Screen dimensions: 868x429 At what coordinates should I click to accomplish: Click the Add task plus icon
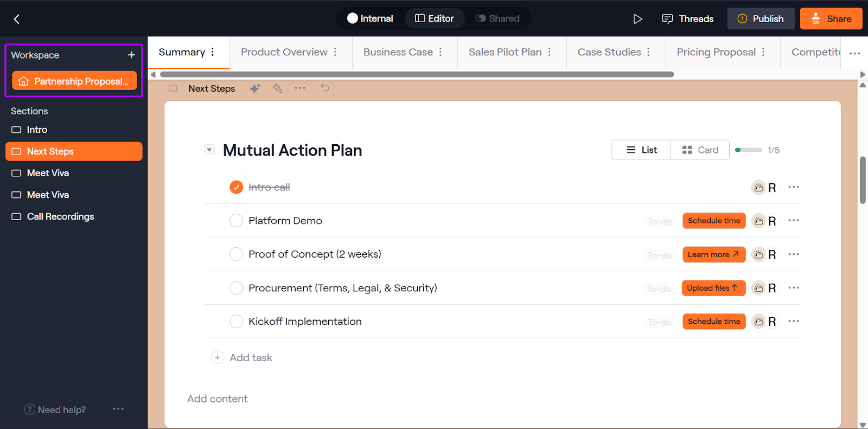[217, 357]
